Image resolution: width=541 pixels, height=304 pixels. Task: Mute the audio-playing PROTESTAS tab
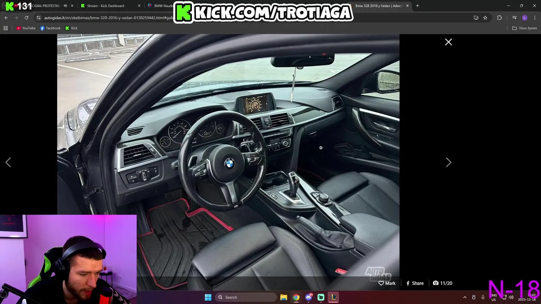point(65,6)
